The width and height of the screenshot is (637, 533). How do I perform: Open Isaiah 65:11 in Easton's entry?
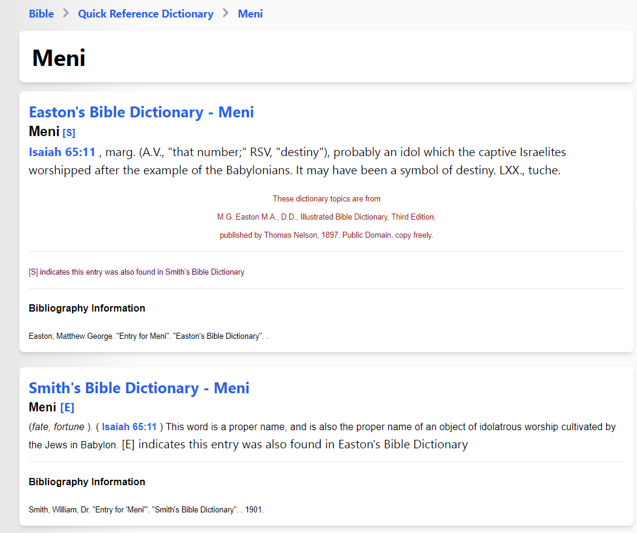coord(62,152)
